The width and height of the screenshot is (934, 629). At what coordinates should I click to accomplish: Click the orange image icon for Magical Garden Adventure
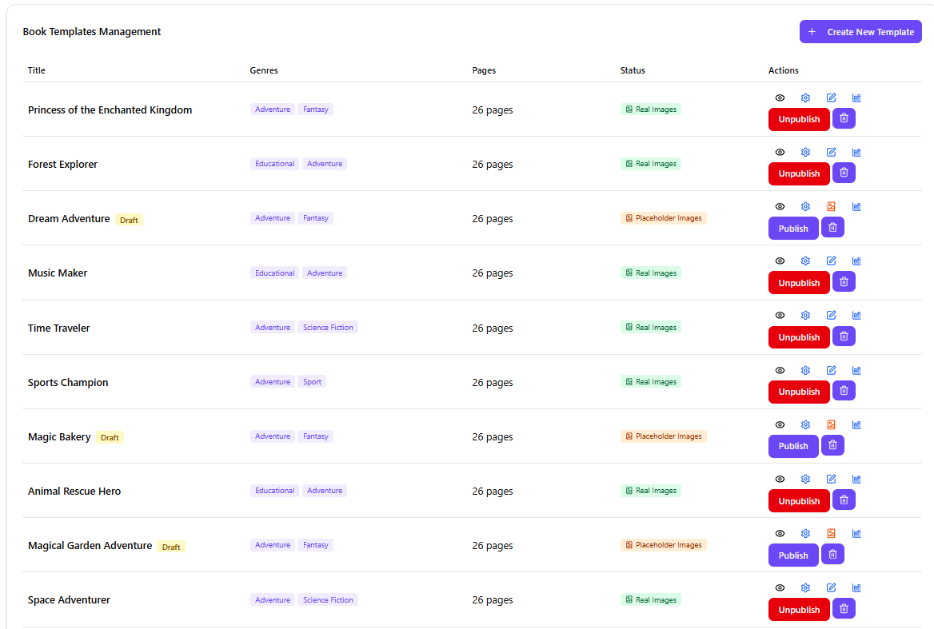(x=831, y=534)
